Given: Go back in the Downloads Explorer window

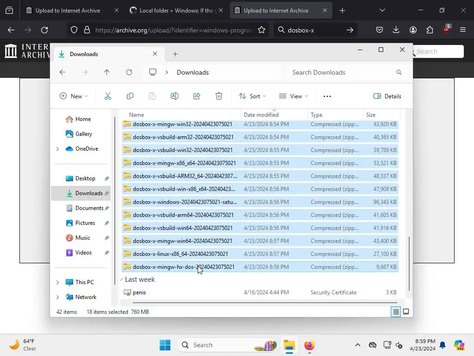Looking at the screenshot, I should tap(62, 72).
